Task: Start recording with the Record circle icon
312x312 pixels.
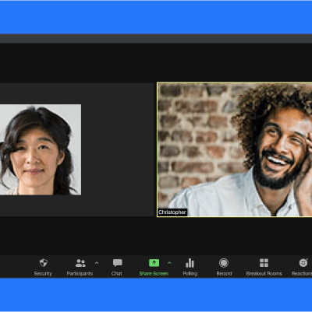Action: point(224,263)
